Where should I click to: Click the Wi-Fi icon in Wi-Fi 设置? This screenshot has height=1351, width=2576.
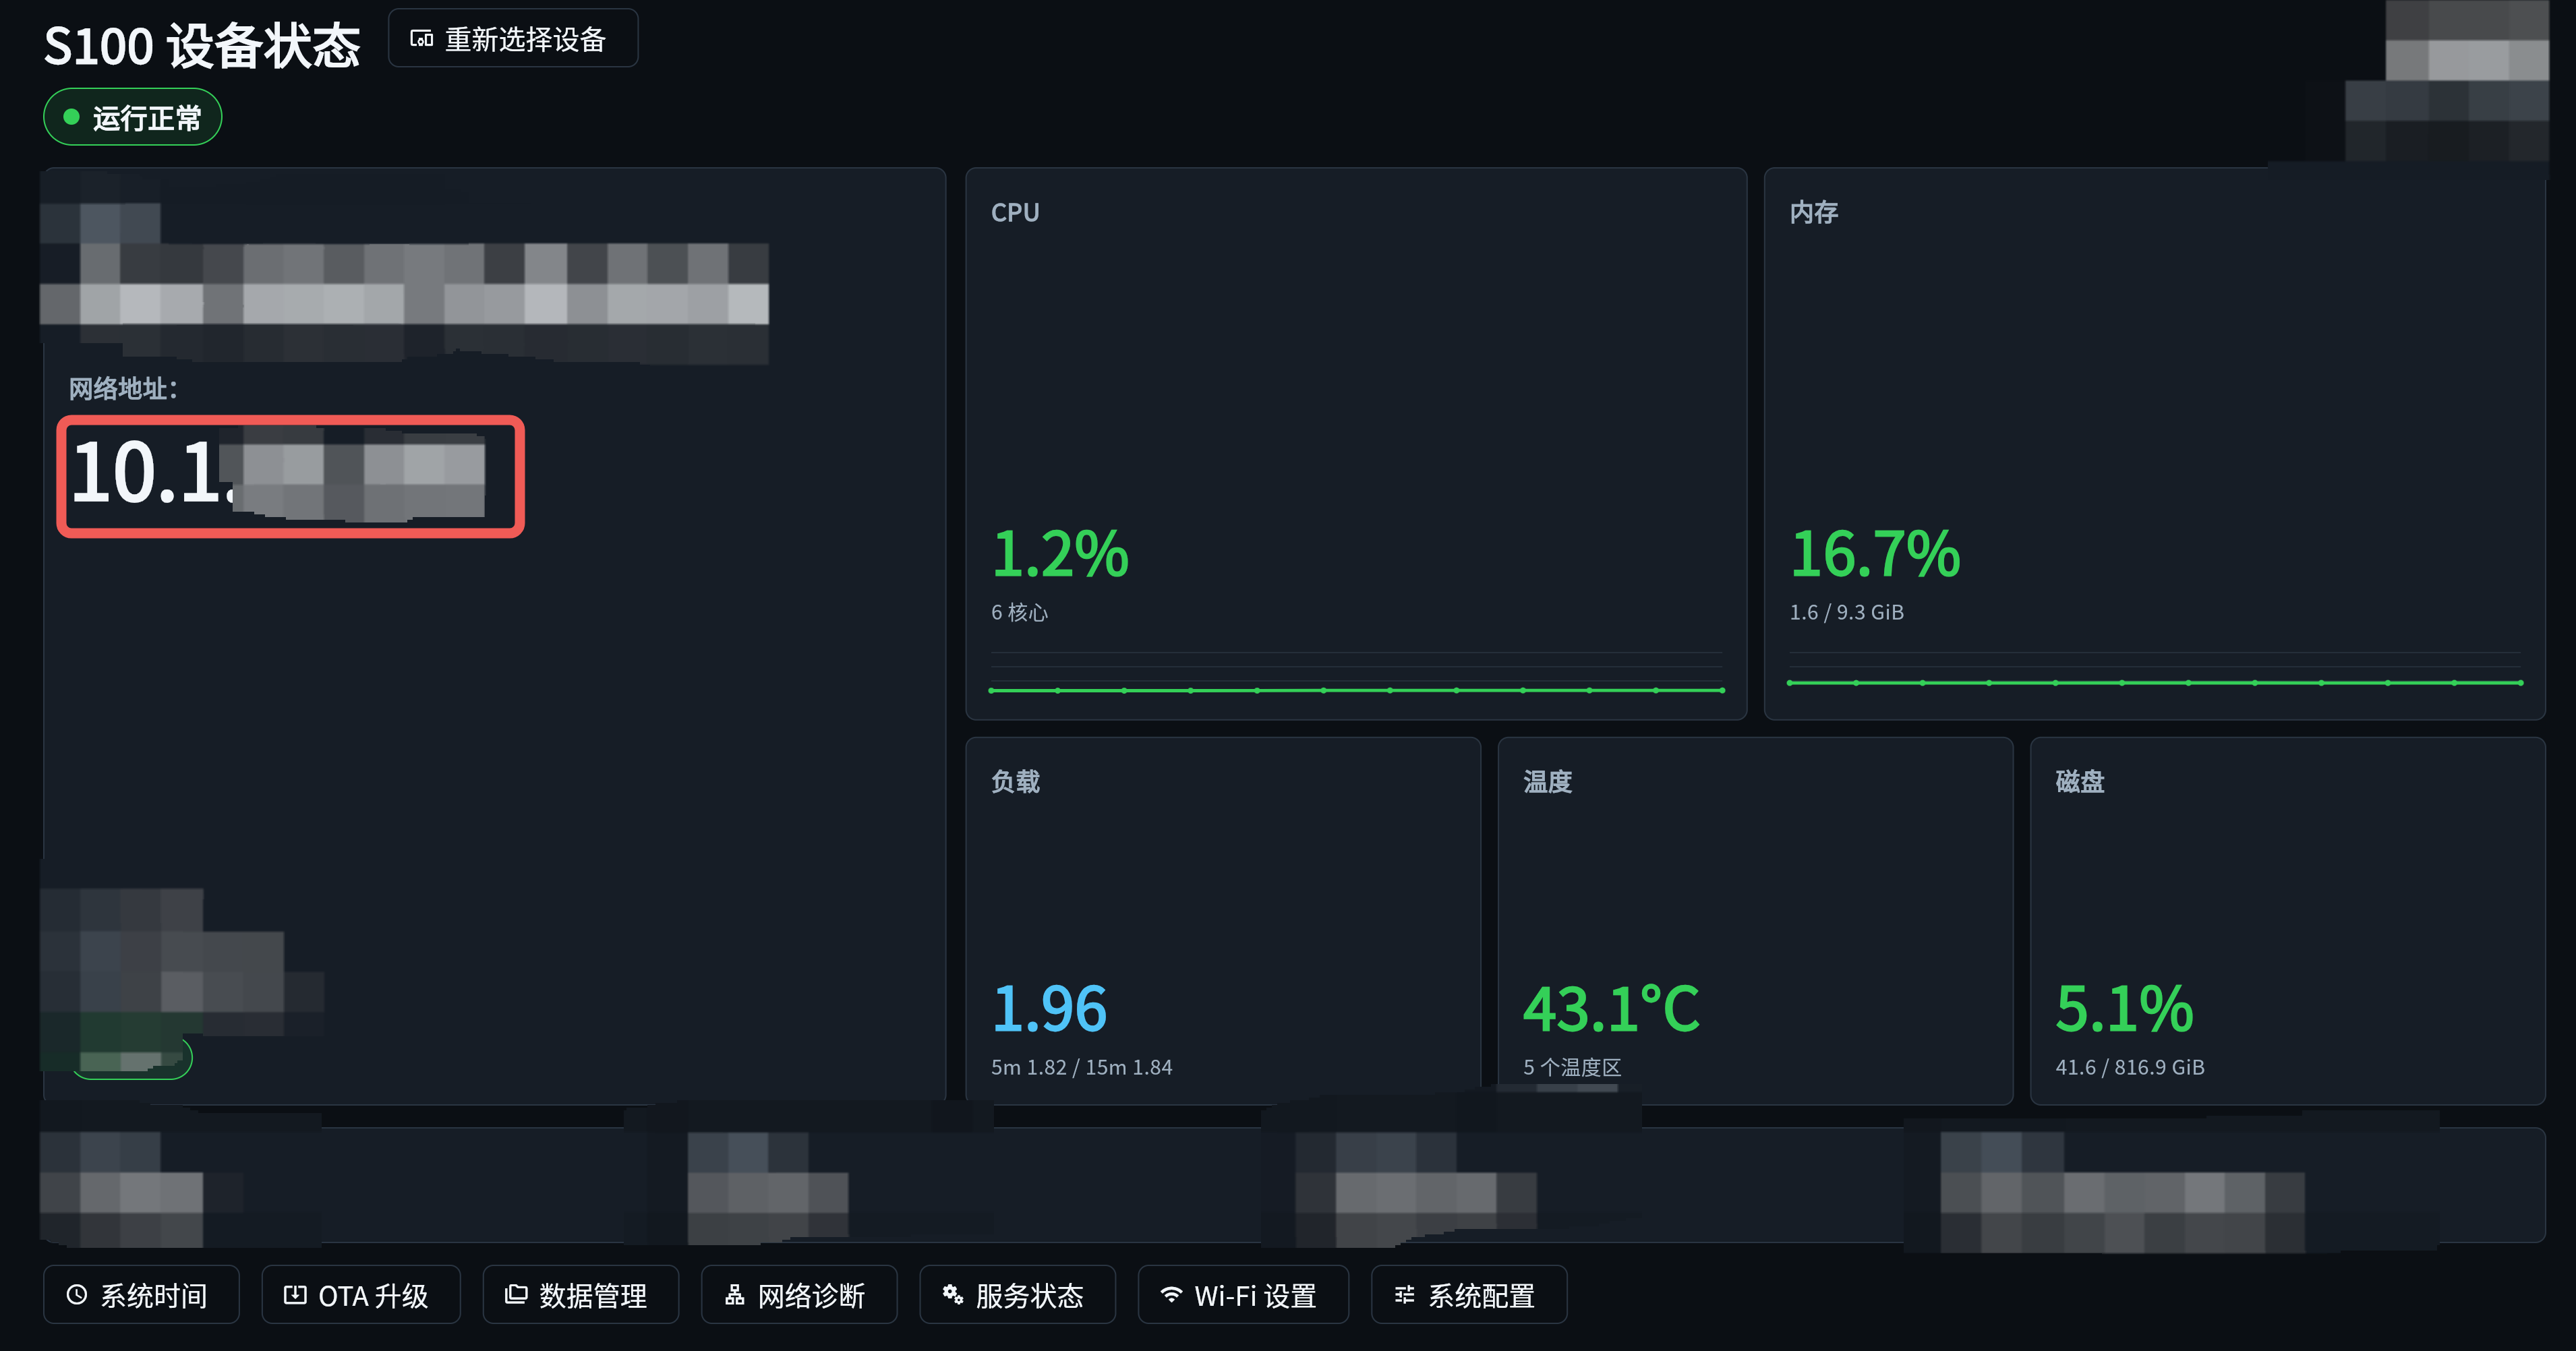tap(1171, 1295)
